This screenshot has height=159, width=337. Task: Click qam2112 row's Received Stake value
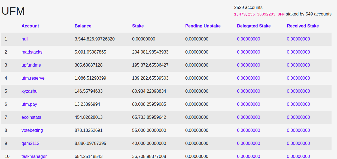(298, 144)
